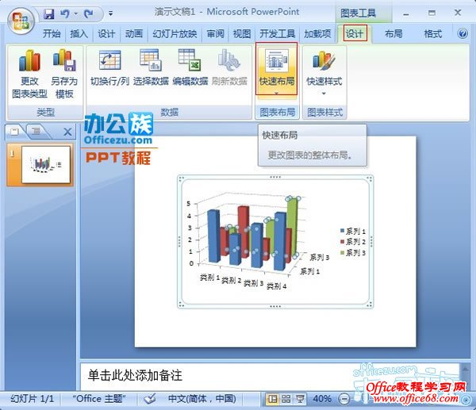Click the 类别 1 axis label

209,278
